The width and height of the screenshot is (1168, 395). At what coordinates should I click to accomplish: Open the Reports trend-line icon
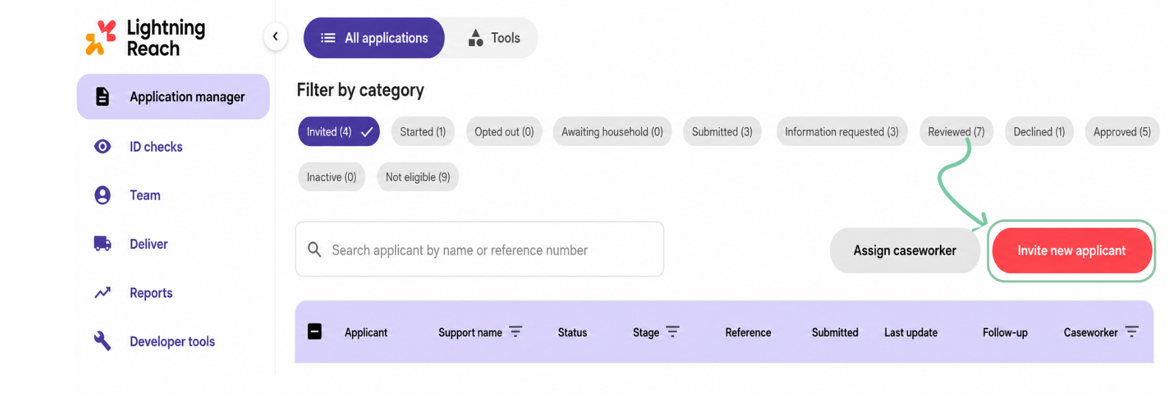102,293
